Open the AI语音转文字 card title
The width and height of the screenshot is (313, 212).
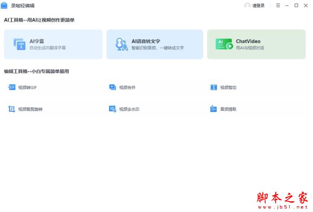click(146, 41)
